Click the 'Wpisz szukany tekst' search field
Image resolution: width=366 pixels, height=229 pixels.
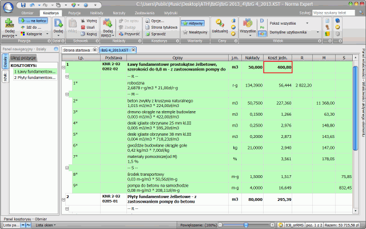click(x=335, y=11)
